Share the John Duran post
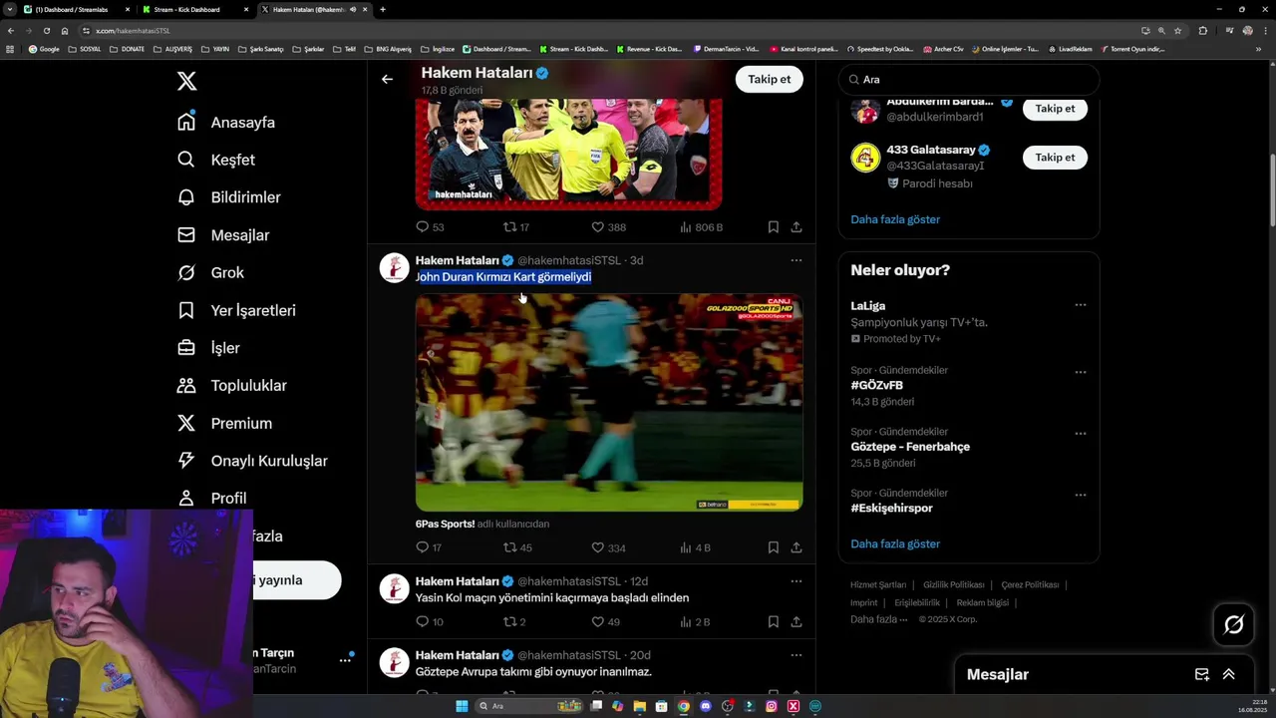Image resolution: width=1276 pixels, height=718 pixels. point(797,547)
